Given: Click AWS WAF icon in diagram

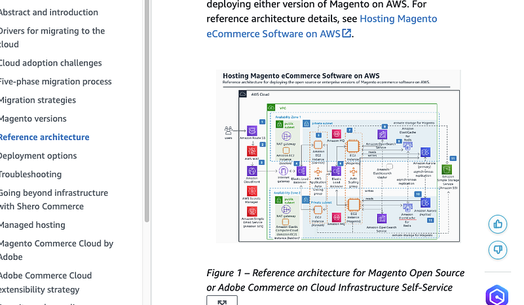Looking at the screenshot, I should (252, 151).
